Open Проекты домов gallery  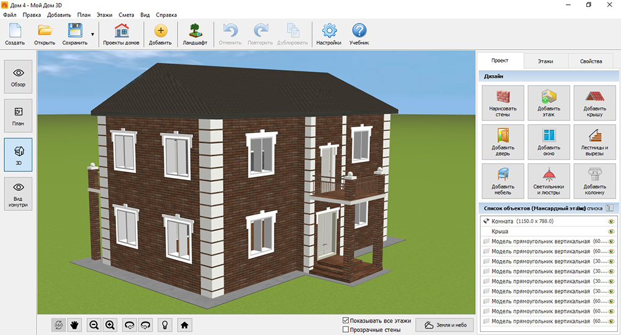[121, 34]
